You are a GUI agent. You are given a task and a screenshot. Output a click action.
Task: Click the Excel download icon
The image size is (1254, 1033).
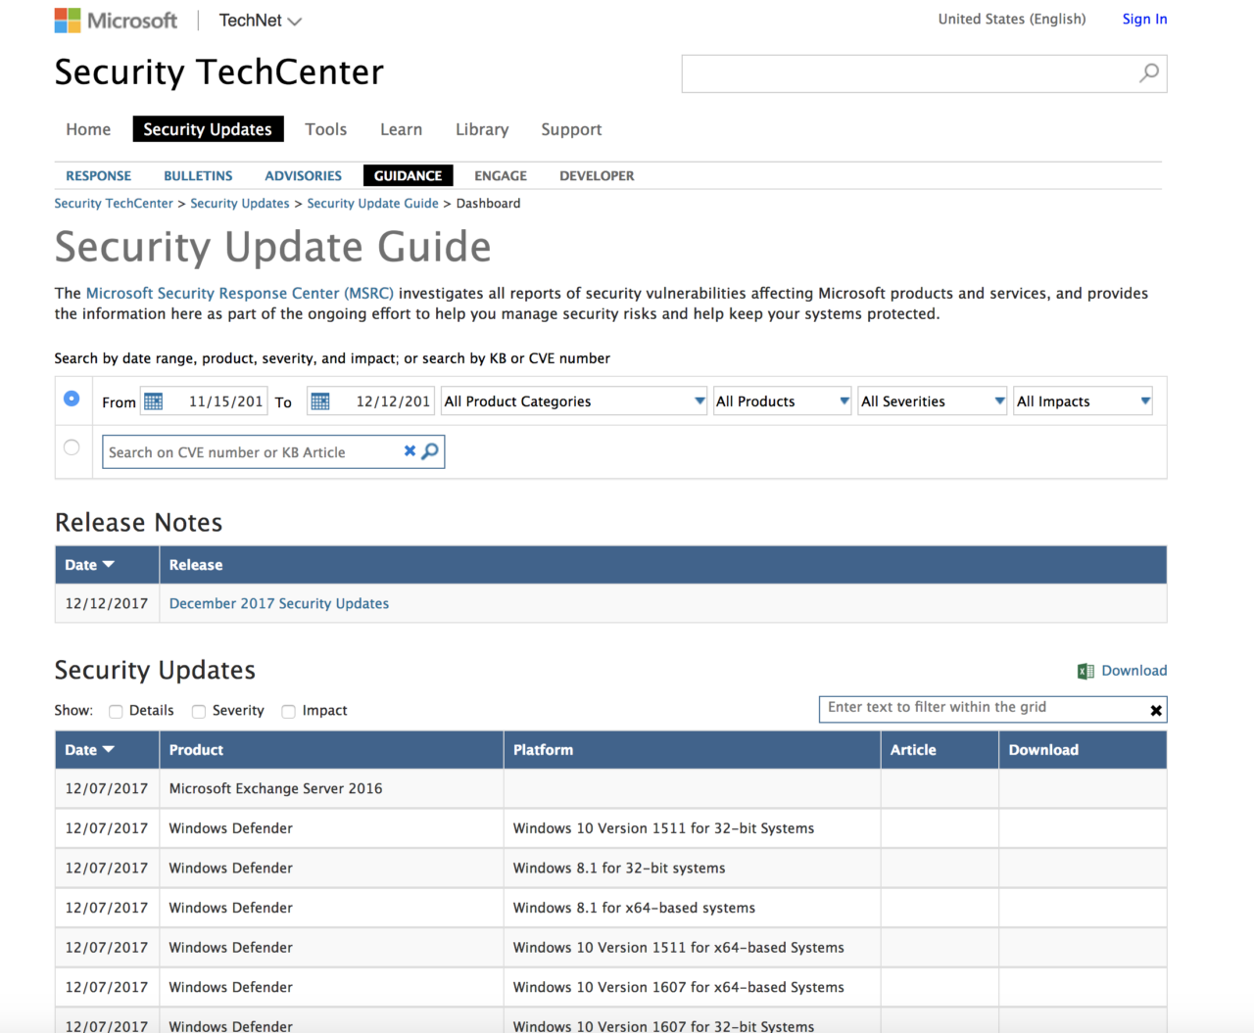1085,671
